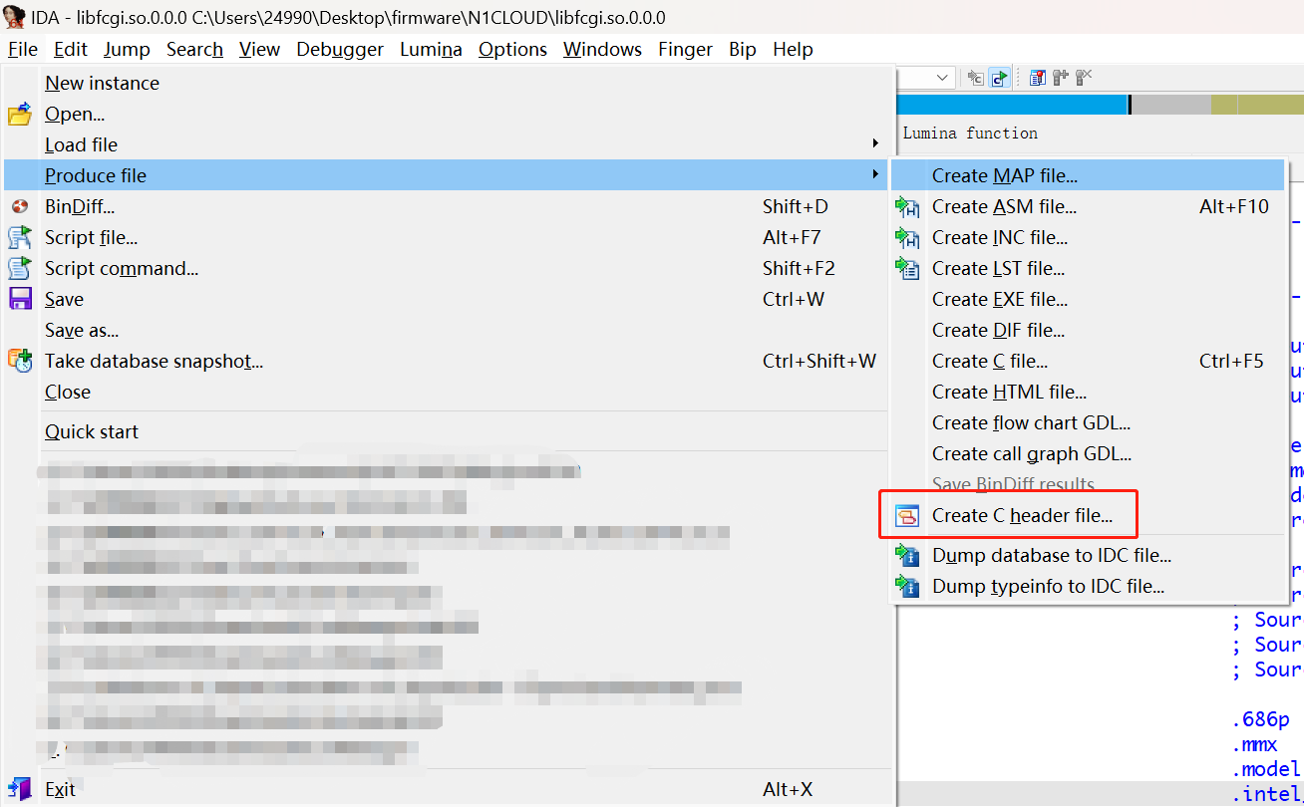Select Create C header file...

(1088, 515)
